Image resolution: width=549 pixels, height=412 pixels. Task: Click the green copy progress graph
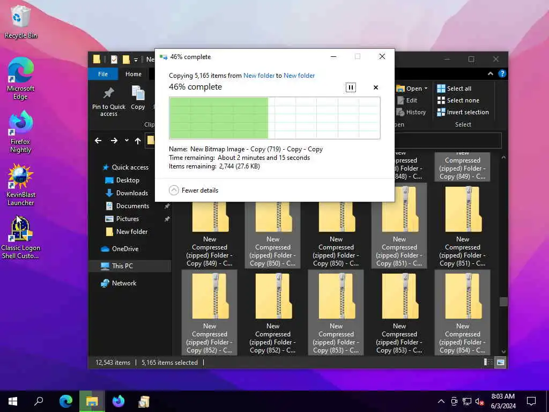click(x=274, y=118)
